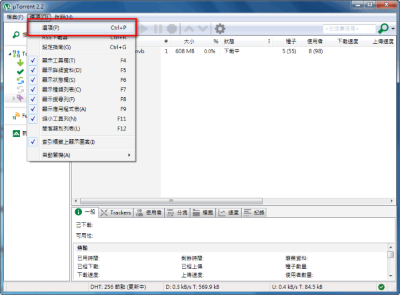Sort by the % column header

[x=209, y=41]
